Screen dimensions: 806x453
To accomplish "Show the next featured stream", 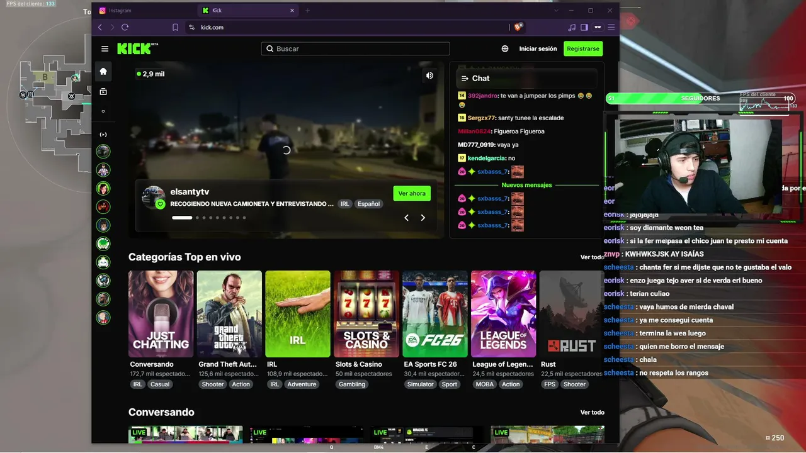I will (x=423, y=218).
